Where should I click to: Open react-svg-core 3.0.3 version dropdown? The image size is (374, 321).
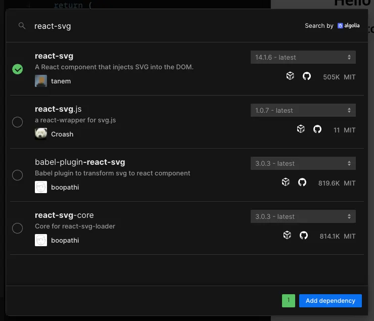pos(303,216)
